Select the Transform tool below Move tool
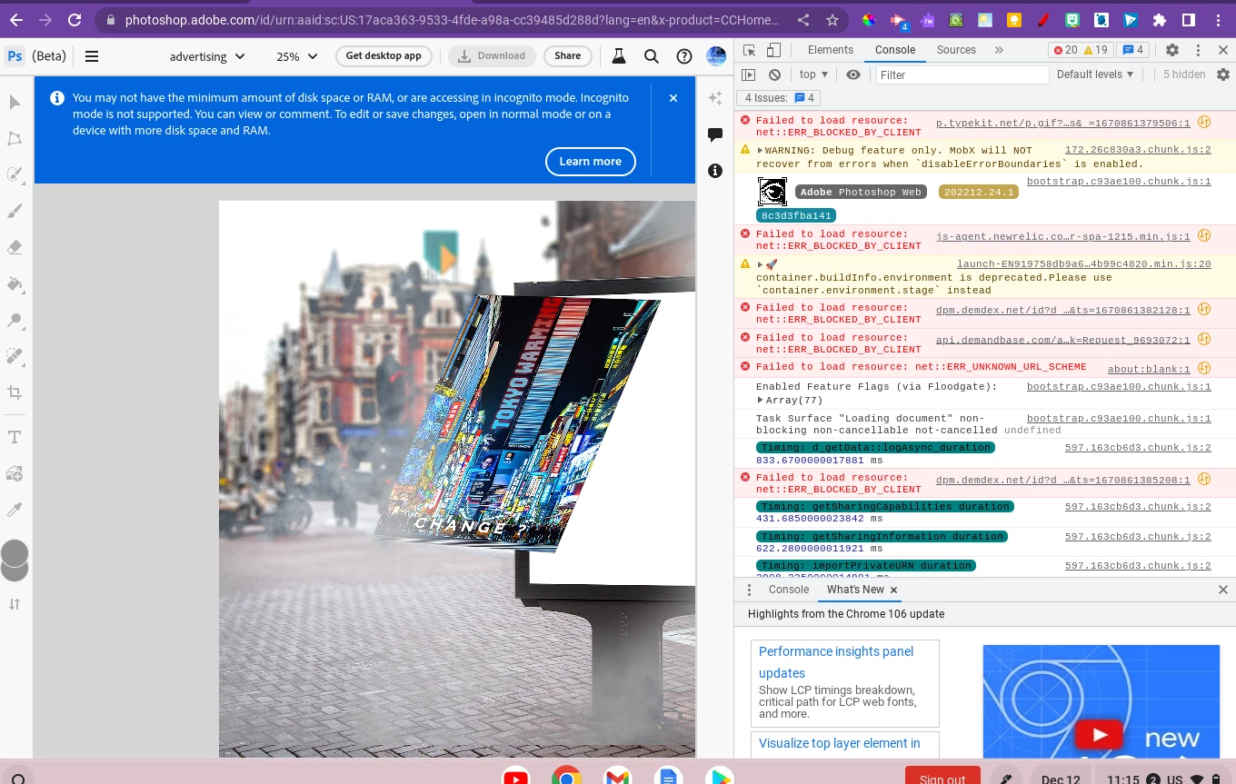Screen dimensions: 1236x784 click(x=15, y=138)
